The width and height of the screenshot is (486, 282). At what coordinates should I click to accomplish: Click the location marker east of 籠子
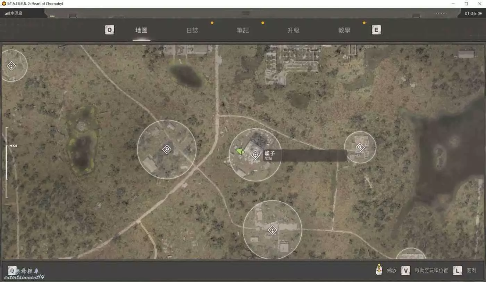click(x=360, y=147)
